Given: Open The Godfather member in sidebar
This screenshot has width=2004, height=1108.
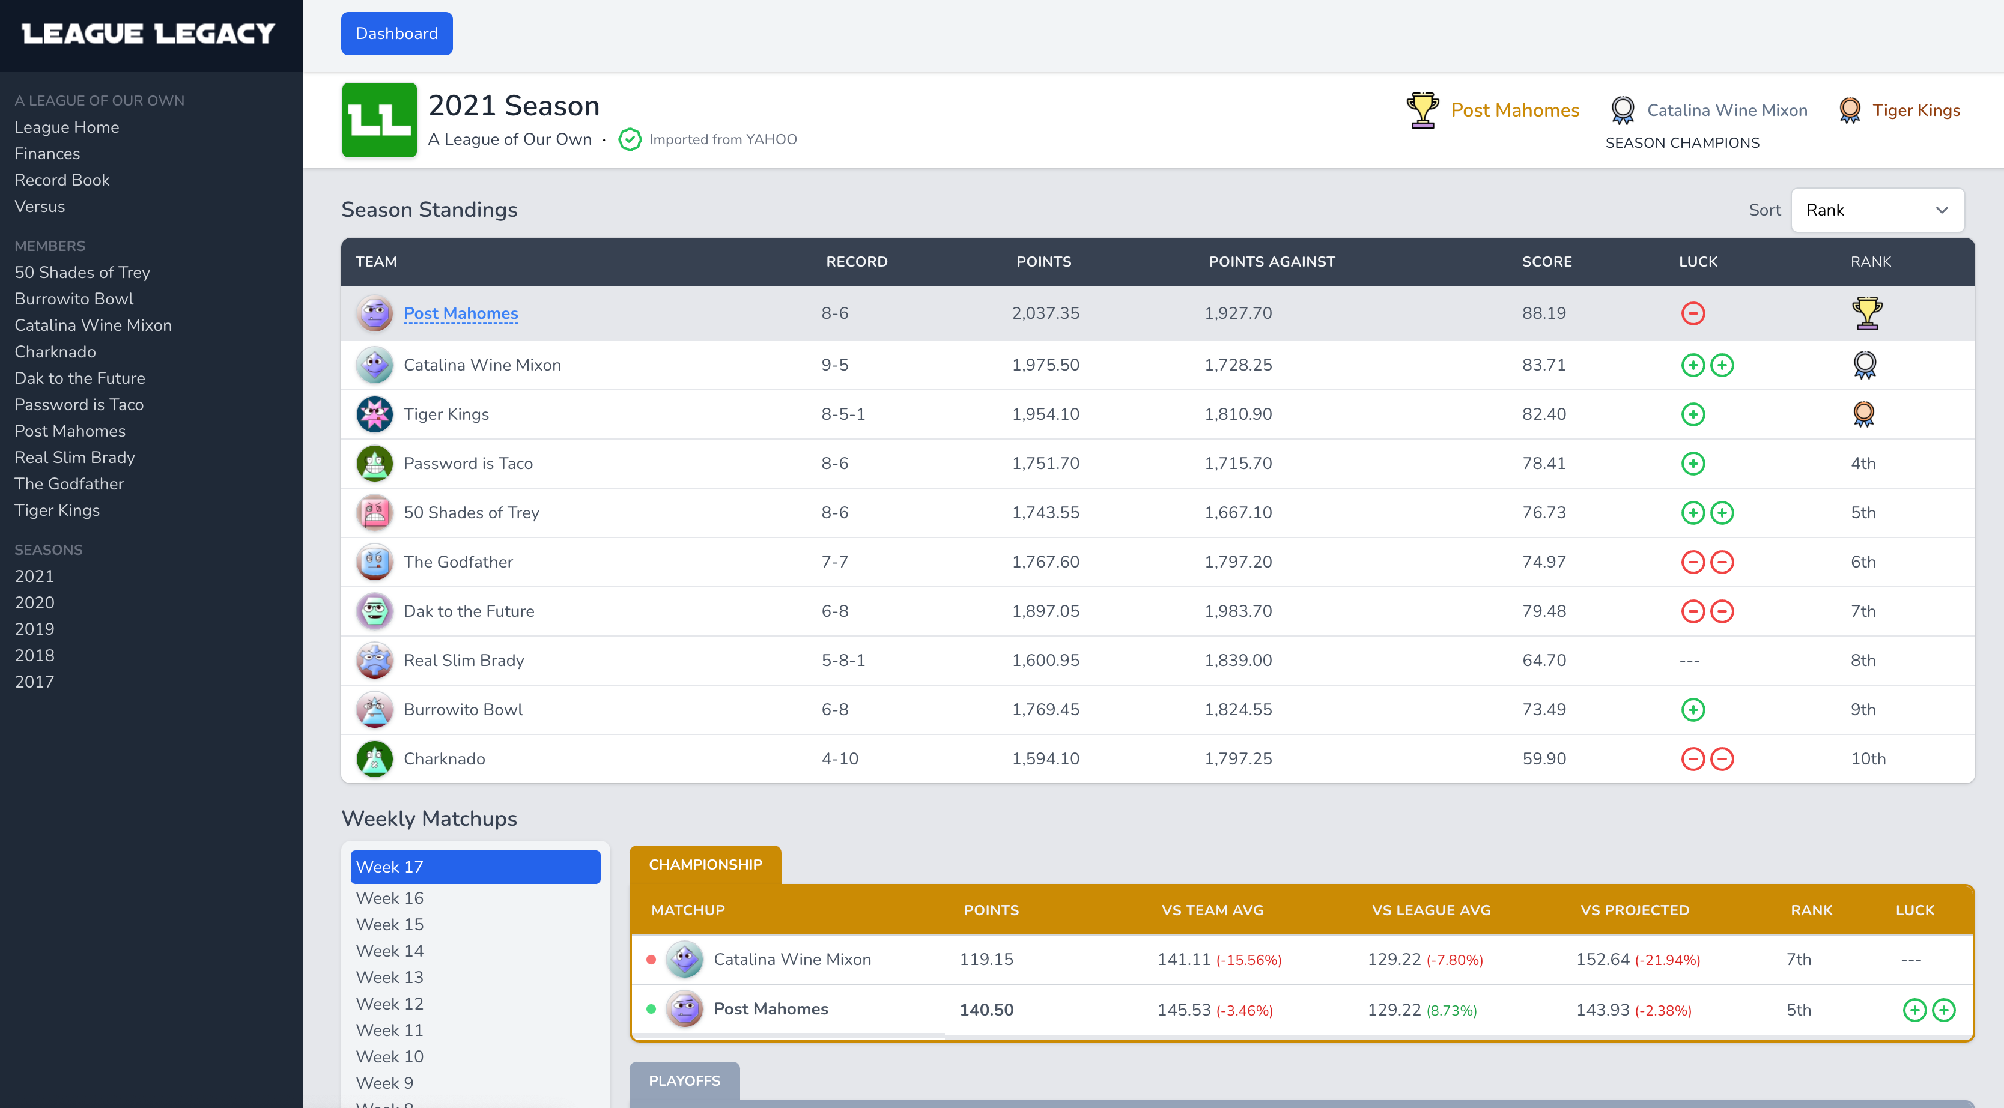Looking at the screenshot, I should [69, 483].
